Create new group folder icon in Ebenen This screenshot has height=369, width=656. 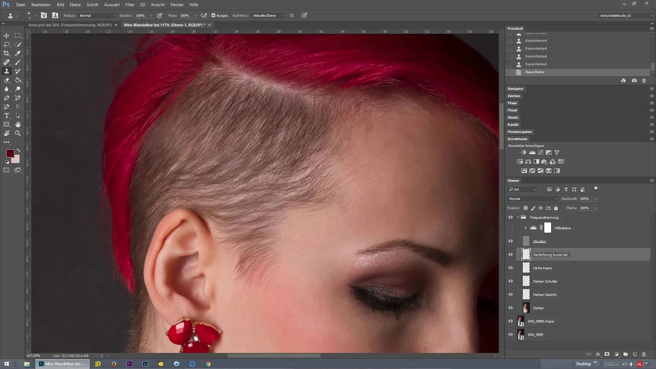point(626,354)
